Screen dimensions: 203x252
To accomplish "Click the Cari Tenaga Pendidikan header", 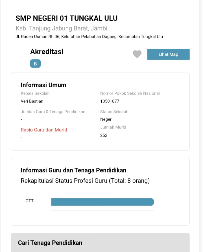I will [x=50, y=243].
